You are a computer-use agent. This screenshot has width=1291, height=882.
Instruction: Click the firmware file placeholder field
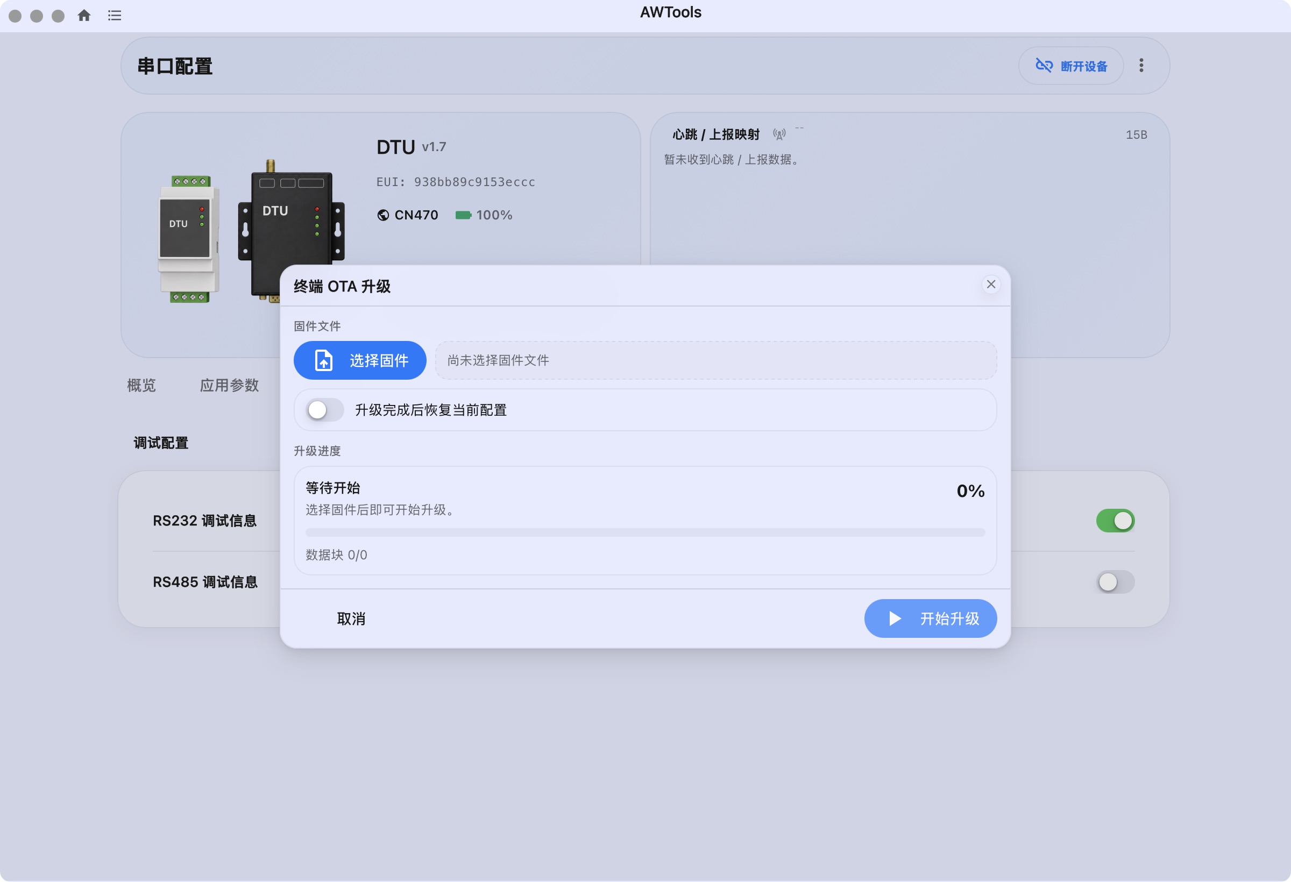tap(715, 360)
